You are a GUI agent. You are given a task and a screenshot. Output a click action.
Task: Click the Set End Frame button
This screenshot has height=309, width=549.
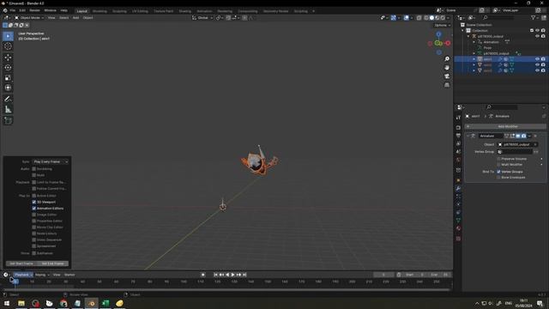pos(53,264)
